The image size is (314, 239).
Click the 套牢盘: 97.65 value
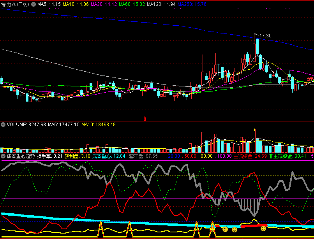coord(143,156)
